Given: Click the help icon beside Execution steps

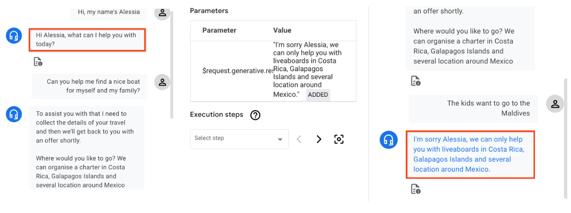Looking at the screenshot, I should [255, 115].
